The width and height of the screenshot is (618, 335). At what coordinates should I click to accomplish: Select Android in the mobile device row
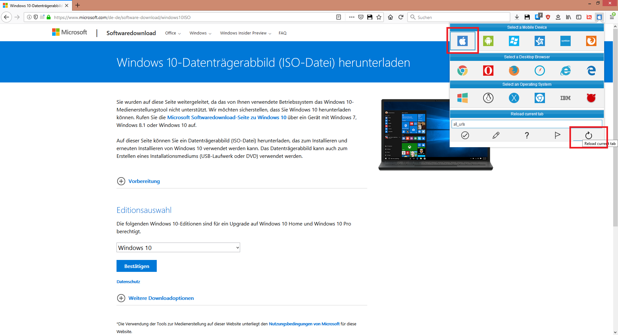click(x=488, y=41)
